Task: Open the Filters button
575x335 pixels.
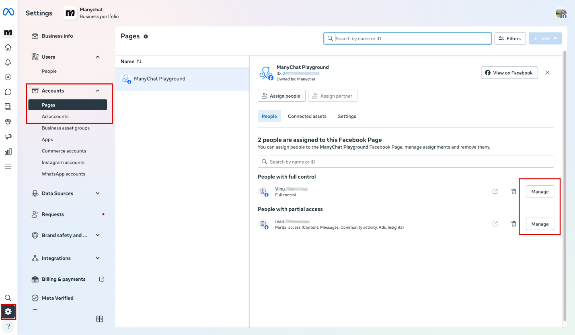Action: (510, 39)
